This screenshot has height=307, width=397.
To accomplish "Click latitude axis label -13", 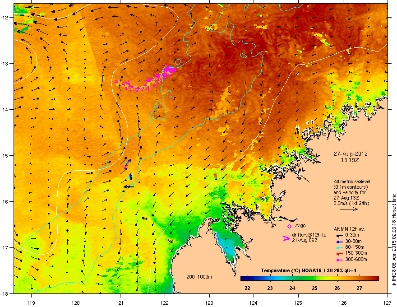I will coord(5,64).
